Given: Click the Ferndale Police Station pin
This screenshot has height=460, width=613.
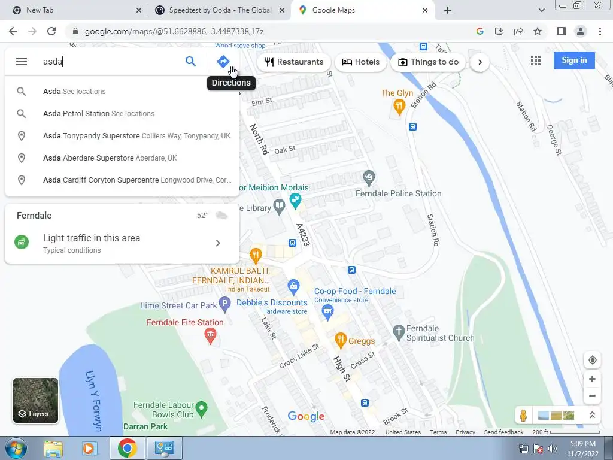Looking at the screenshot, I should click(x=369, y=178).
